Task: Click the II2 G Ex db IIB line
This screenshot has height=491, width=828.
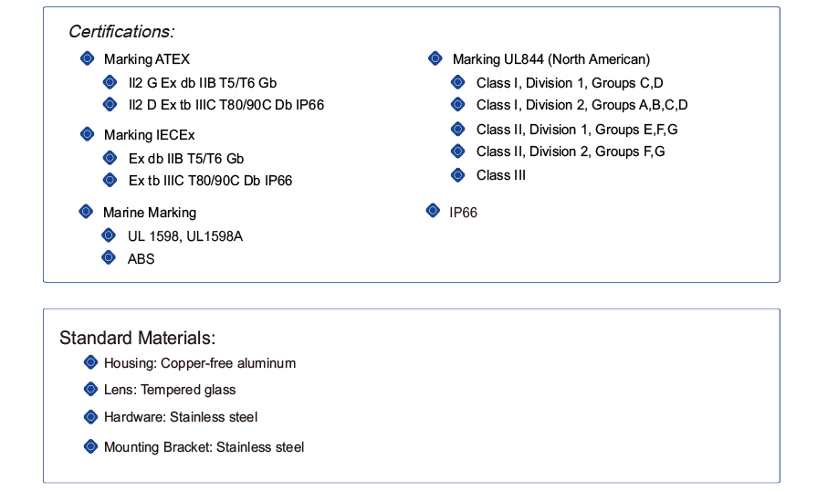Action: coord(203,82)
